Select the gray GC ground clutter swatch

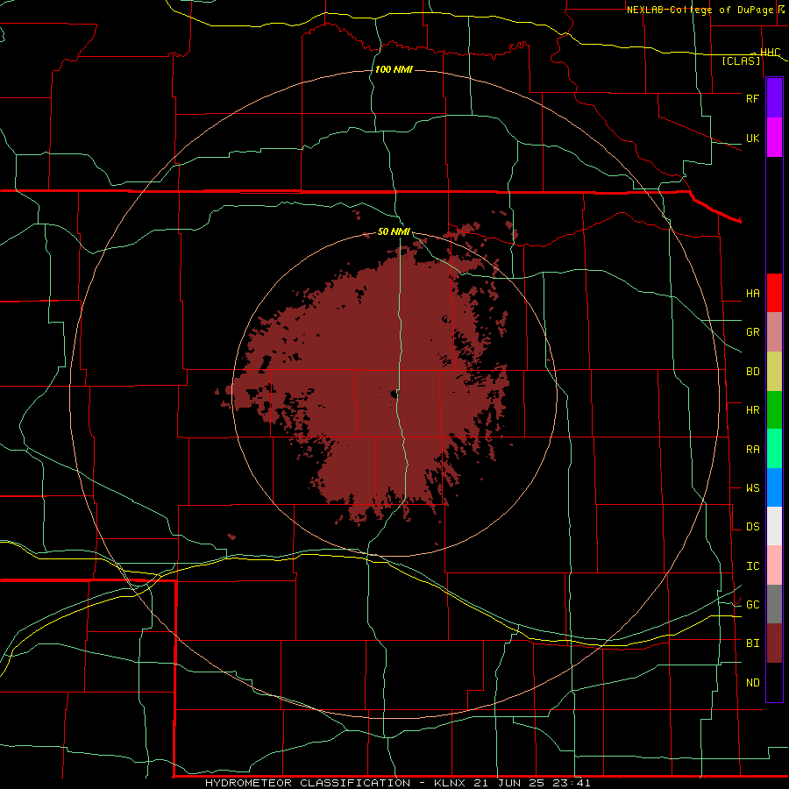click(774, 604)
